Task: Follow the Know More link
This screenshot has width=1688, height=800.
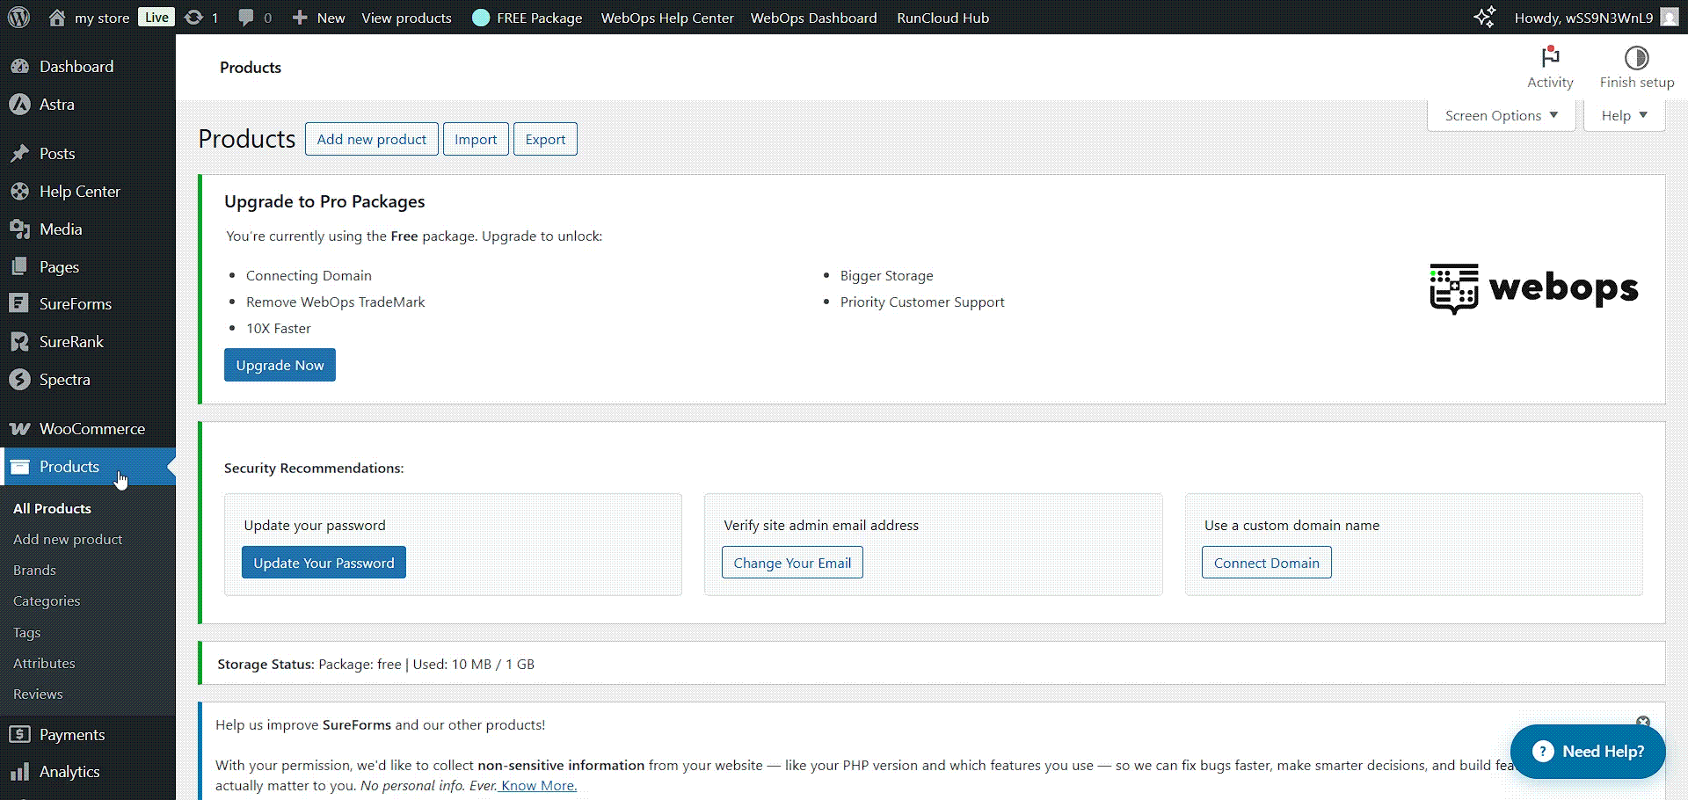Action: click(x=538, y=786)
